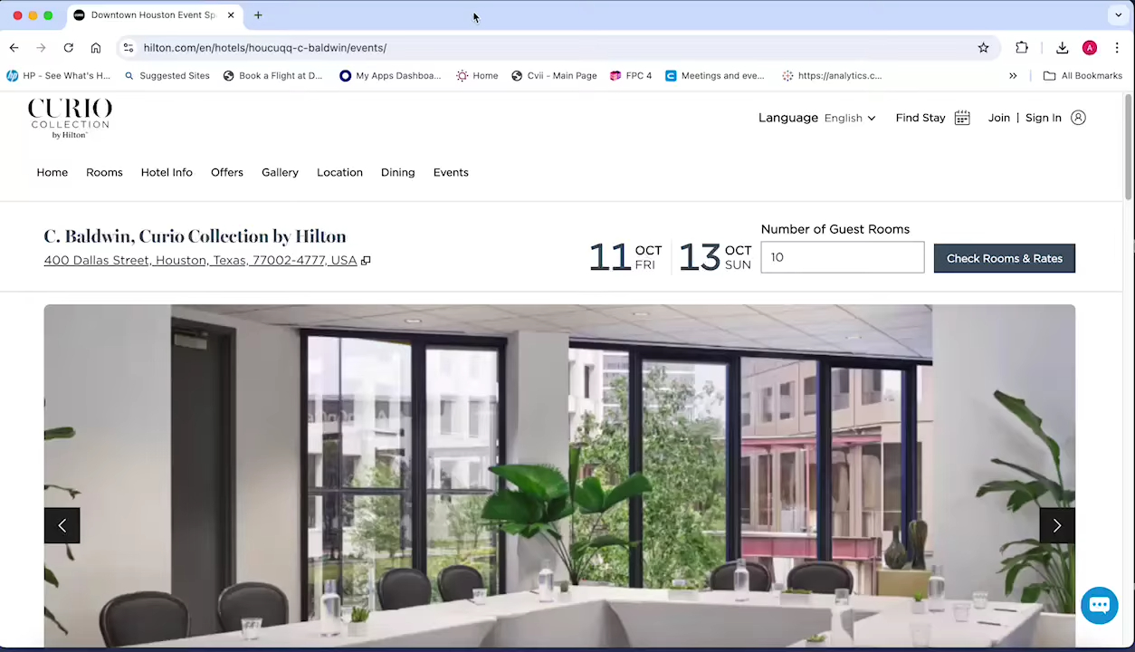Show next carousel image with right arrow
The image size is (1135, 652).
coord(1057,525)
